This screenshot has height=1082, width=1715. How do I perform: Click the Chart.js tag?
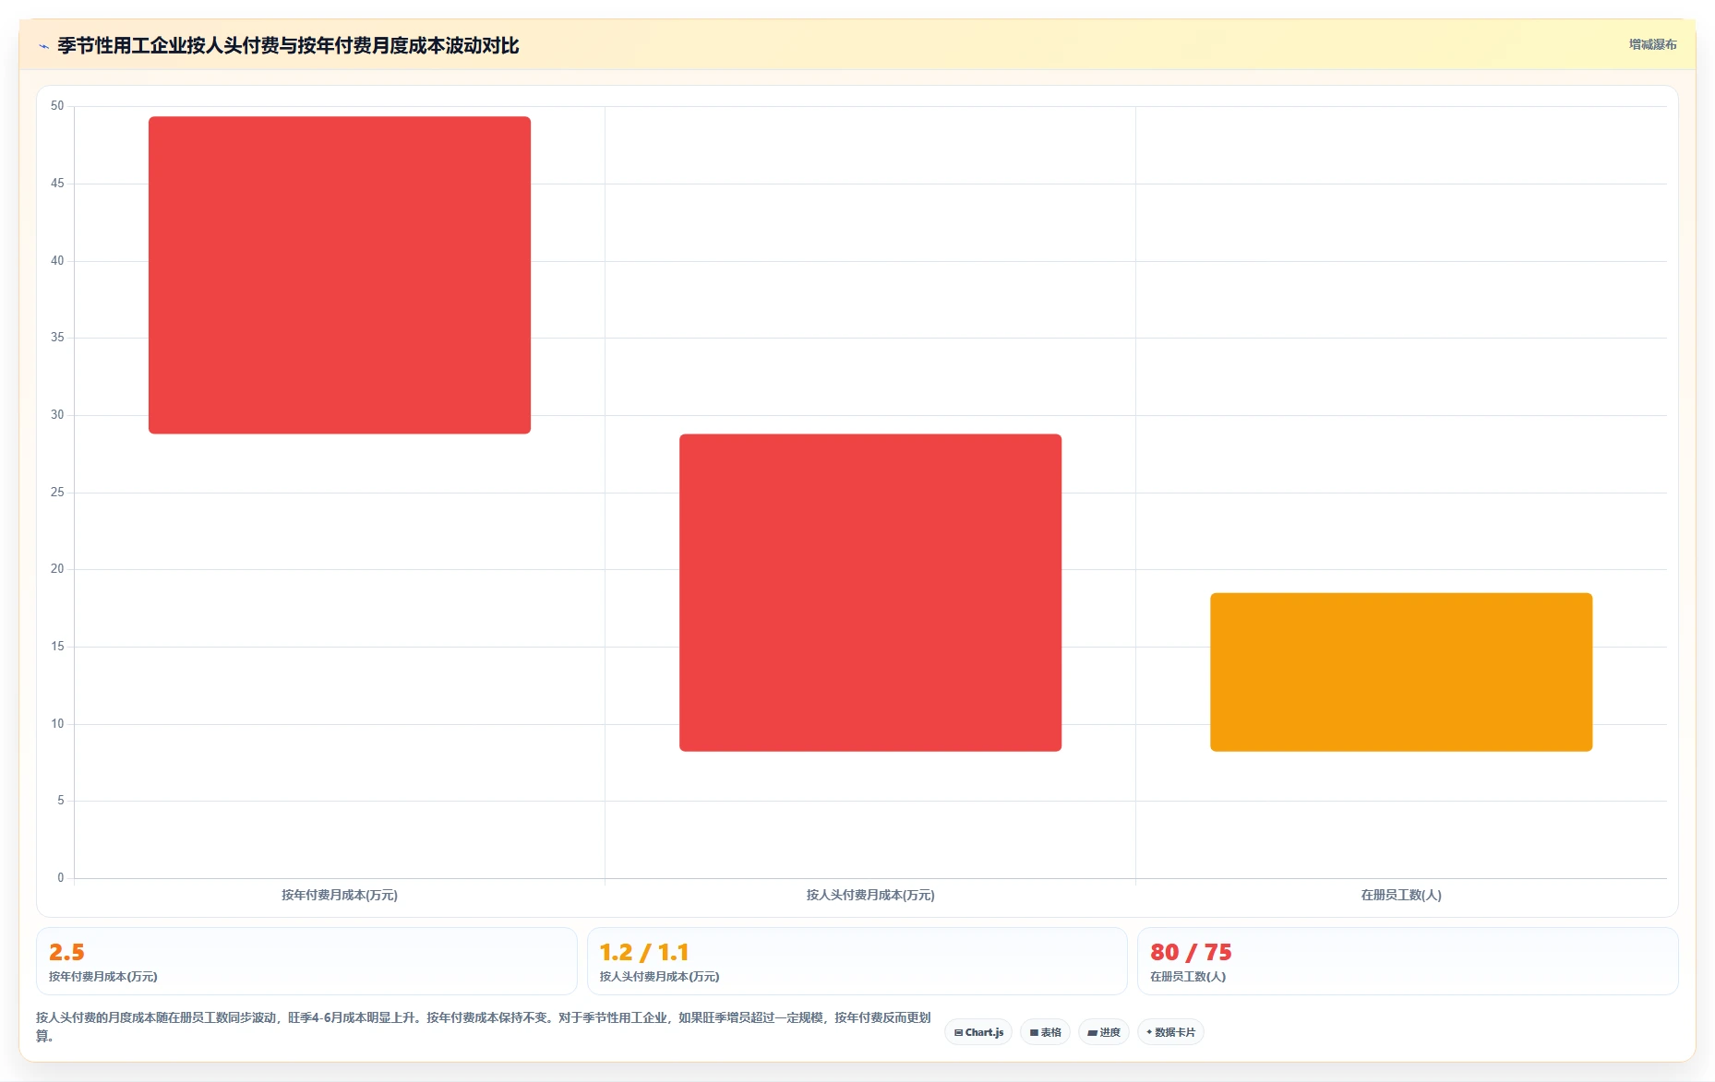[x=978, y=1032]
